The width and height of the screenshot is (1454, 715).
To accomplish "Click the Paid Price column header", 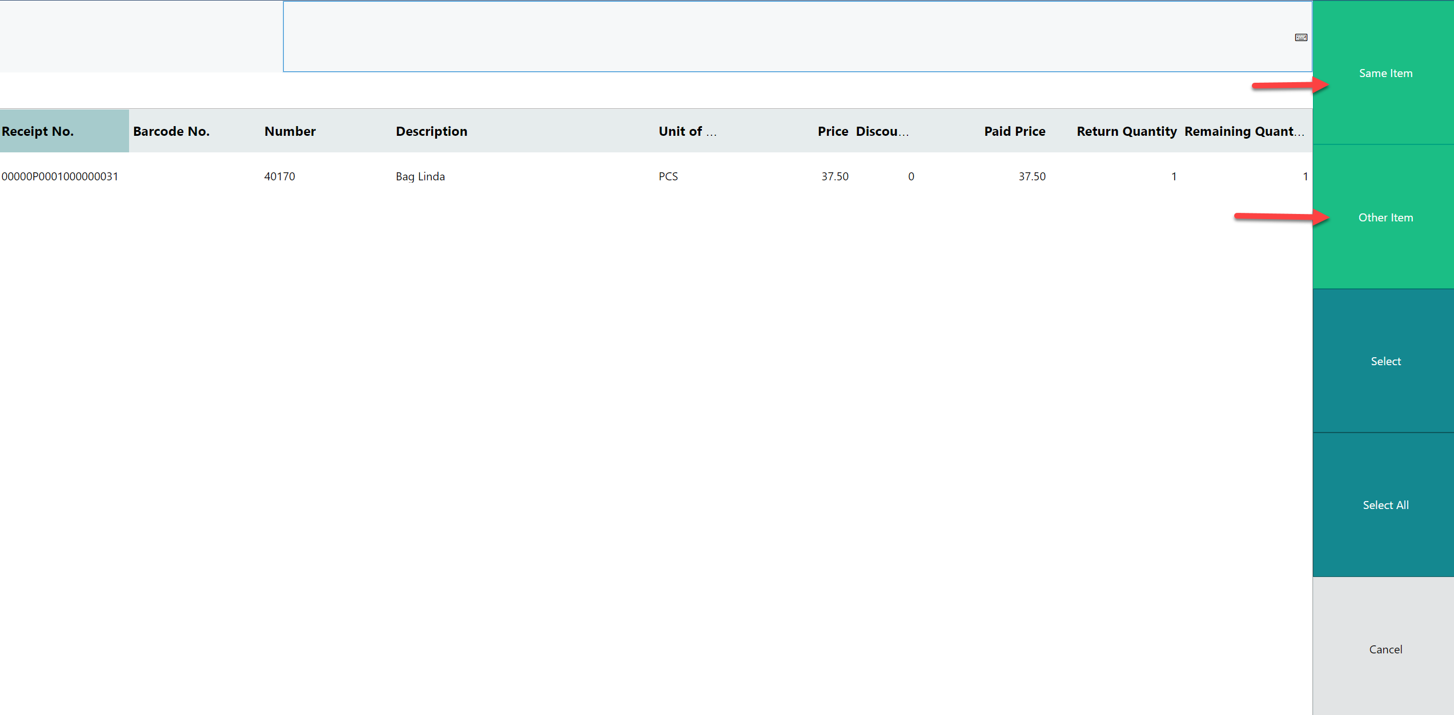I will click(x=1014, y=131).
